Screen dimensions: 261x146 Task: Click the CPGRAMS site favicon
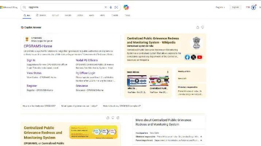pyautogui.click(x=27, y=39)
